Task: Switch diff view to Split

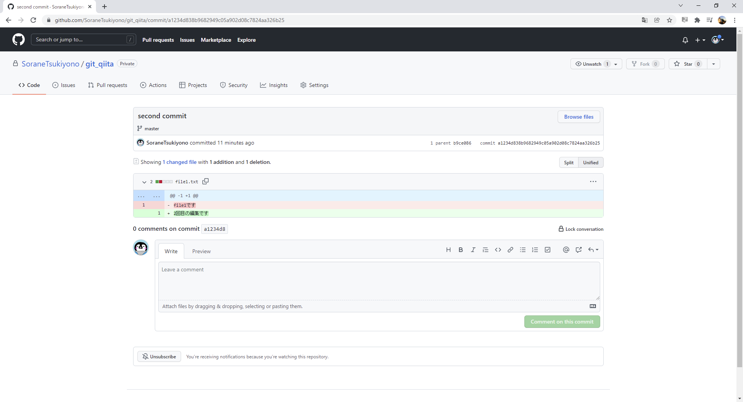Action: point(568,162)
